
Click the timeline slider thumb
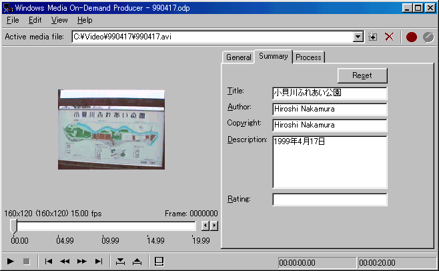(13, 227)
